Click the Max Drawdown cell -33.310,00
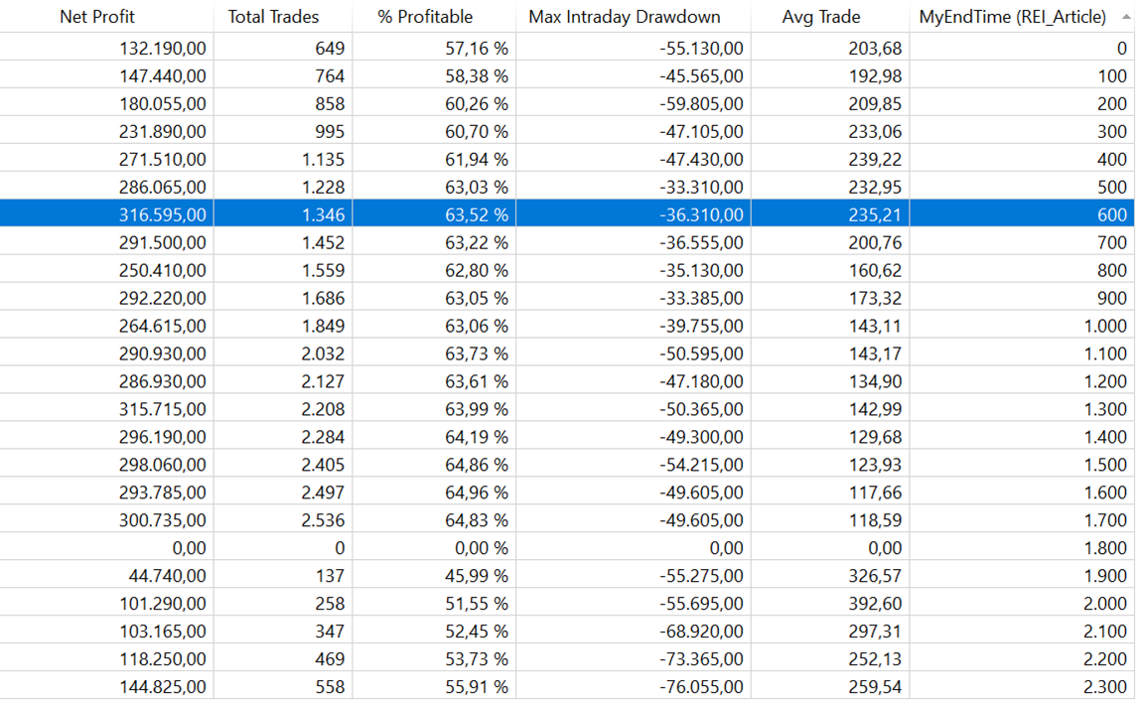This screenshot has height=704, width=1139. click(x=701, y=187)
